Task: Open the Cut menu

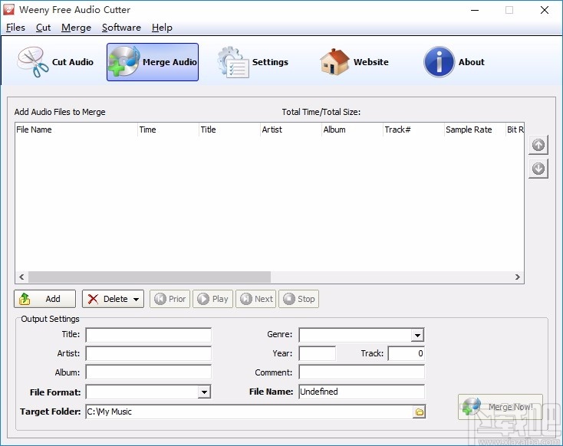Action: coord(43,28)
